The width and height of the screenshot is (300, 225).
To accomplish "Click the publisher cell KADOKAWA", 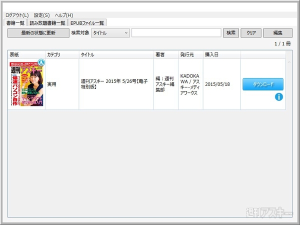I will pyautogui.click(x=190, y=84).
